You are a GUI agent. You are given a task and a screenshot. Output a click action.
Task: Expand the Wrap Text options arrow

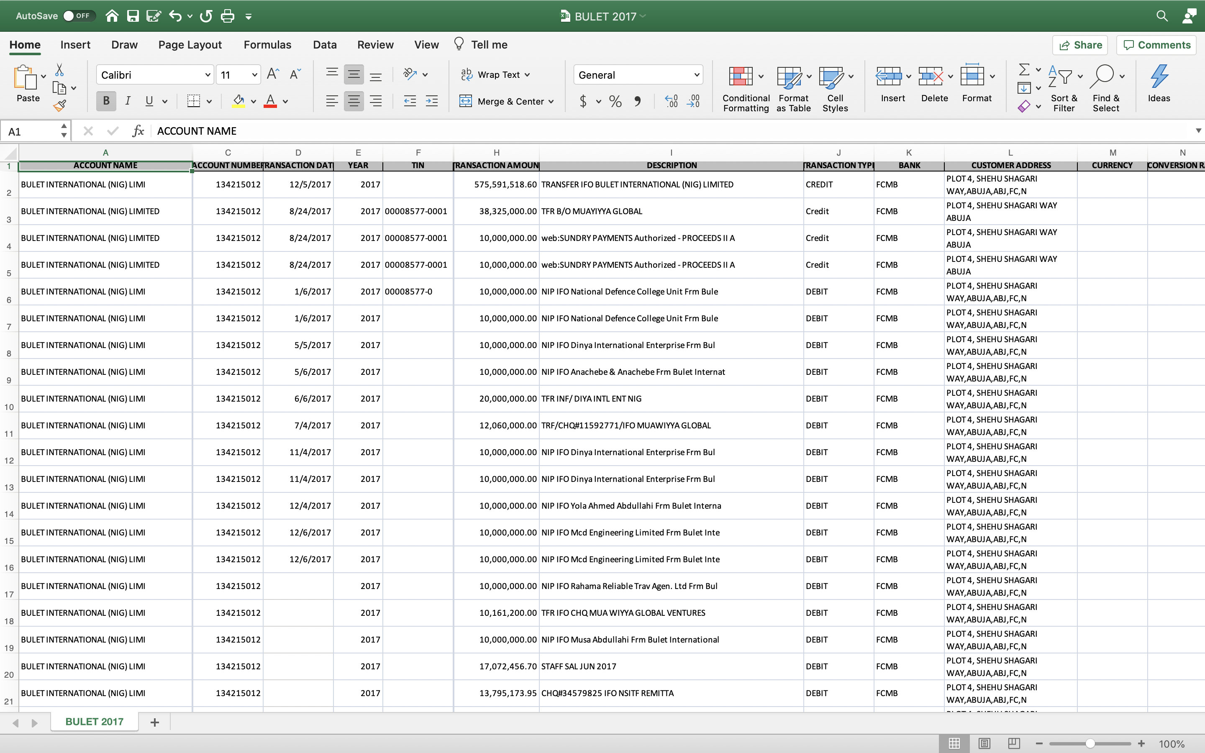click(527, 75)
